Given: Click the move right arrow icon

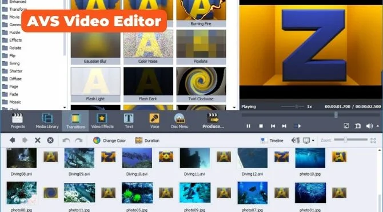Looking at the screenshot, I should point(25,140).
